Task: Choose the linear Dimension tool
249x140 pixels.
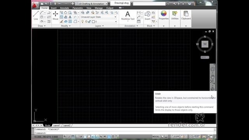Action: click(139, 13)
